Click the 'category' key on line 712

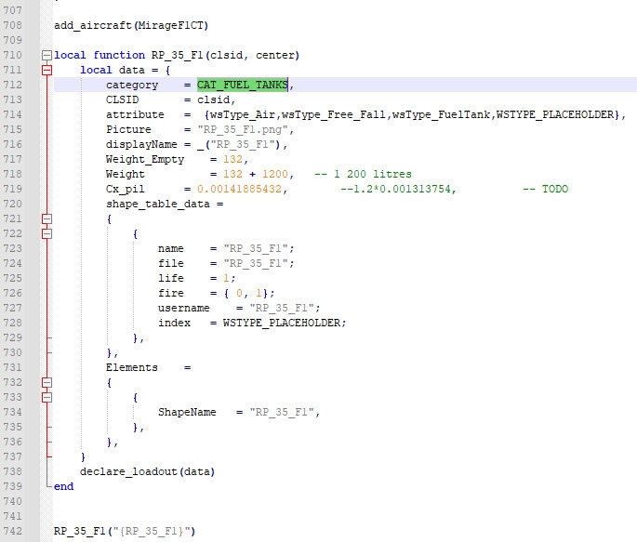pos(132,85)
